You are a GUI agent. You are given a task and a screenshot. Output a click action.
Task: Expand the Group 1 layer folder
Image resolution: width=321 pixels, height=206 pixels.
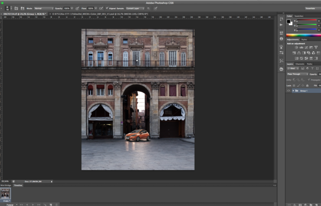coord(293,91)
